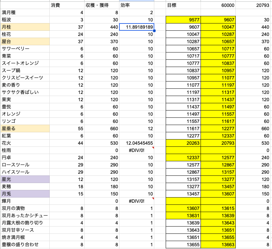Click the 月桂 row label cell
This screenshot has width=272, height=249.
click(25, 27)
